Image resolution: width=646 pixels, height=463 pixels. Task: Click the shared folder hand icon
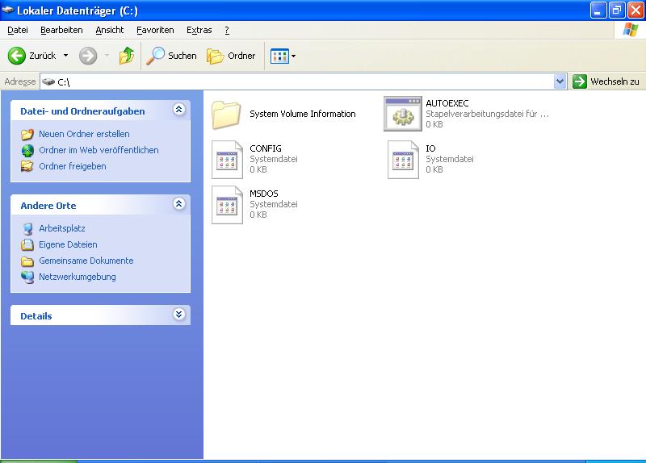pos(27,166)
